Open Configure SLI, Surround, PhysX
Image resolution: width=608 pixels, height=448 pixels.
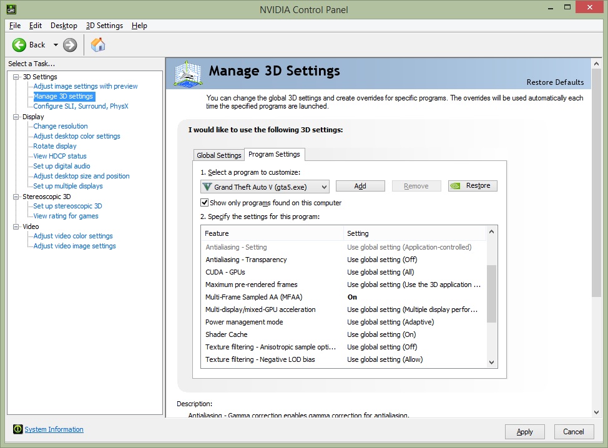[81, 106]
